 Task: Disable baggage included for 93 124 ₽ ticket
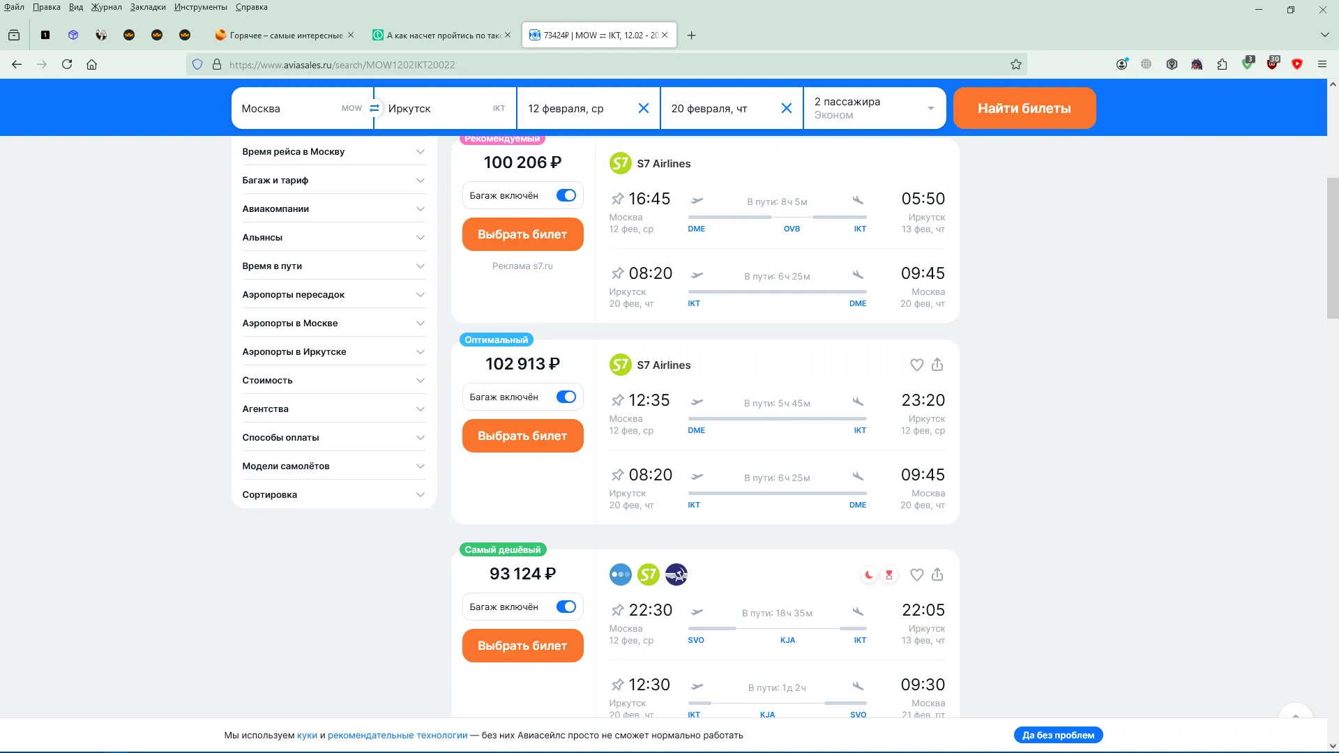click(566, 607)
